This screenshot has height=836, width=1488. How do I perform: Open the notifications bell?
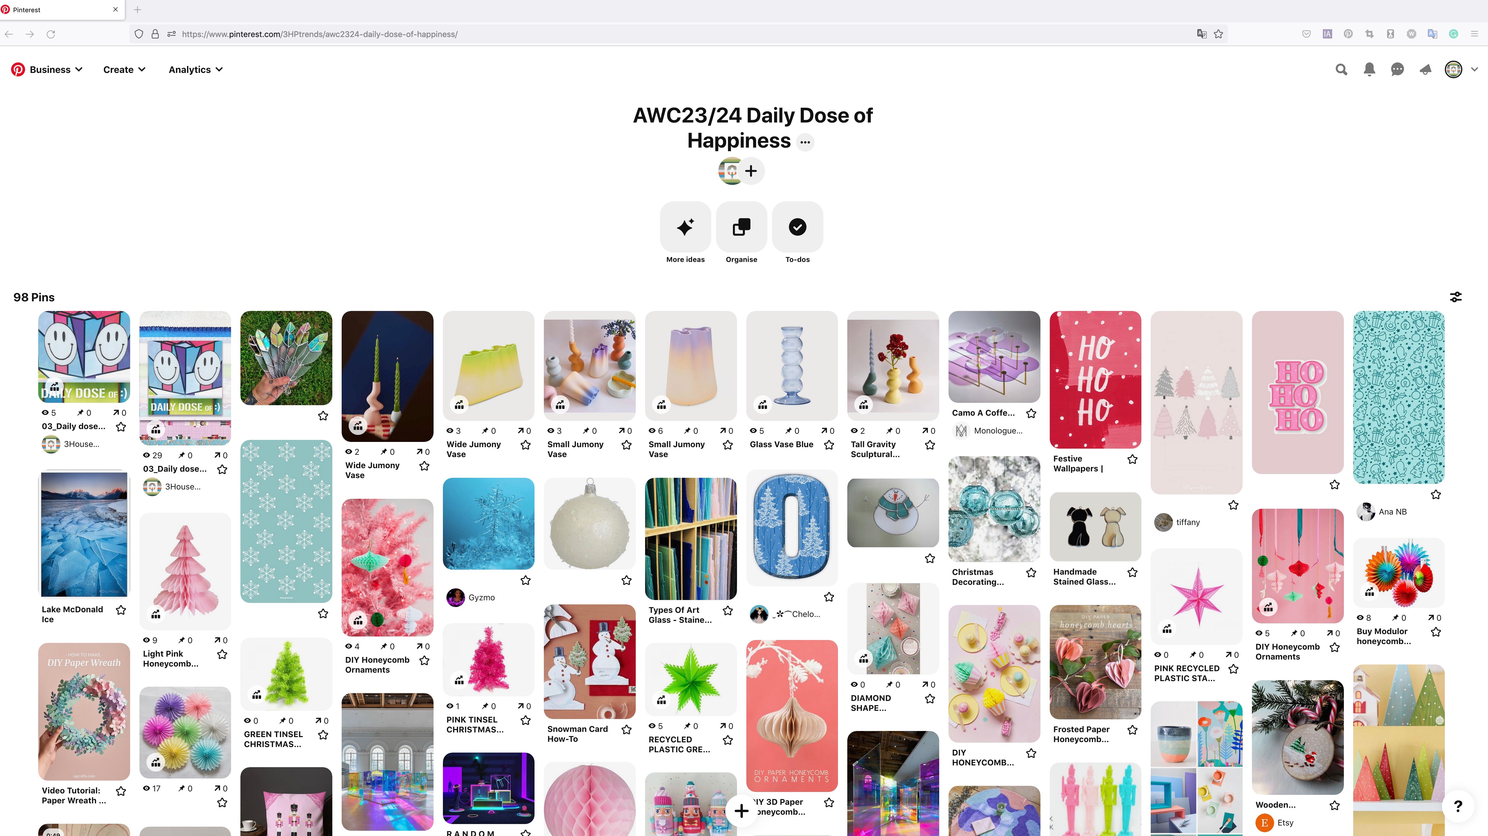tap(1369, 69)
